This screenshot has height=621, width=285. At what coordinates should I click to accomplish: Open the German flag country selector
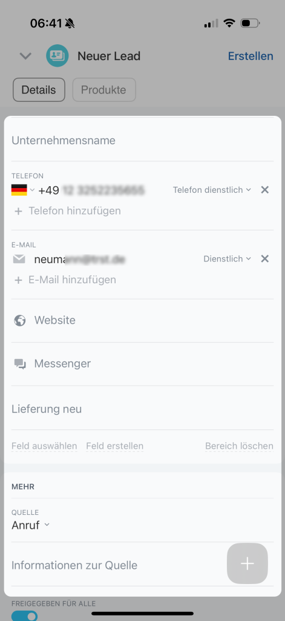[x=23, y=190]
